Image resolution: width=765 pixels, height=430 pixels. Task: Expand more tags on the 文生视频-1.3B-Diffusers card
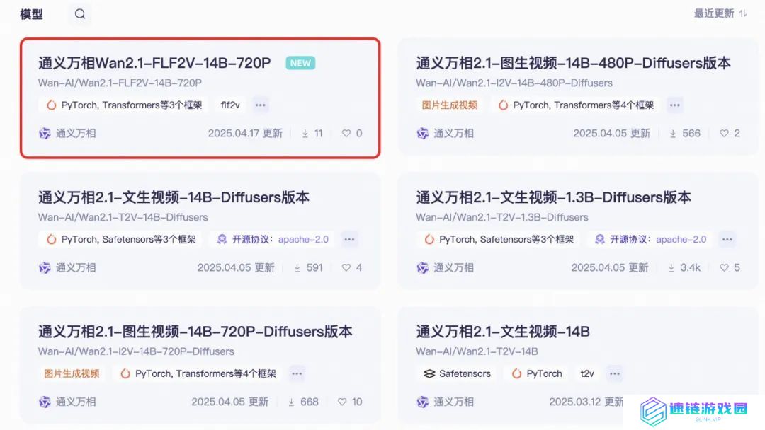point(727,240)
